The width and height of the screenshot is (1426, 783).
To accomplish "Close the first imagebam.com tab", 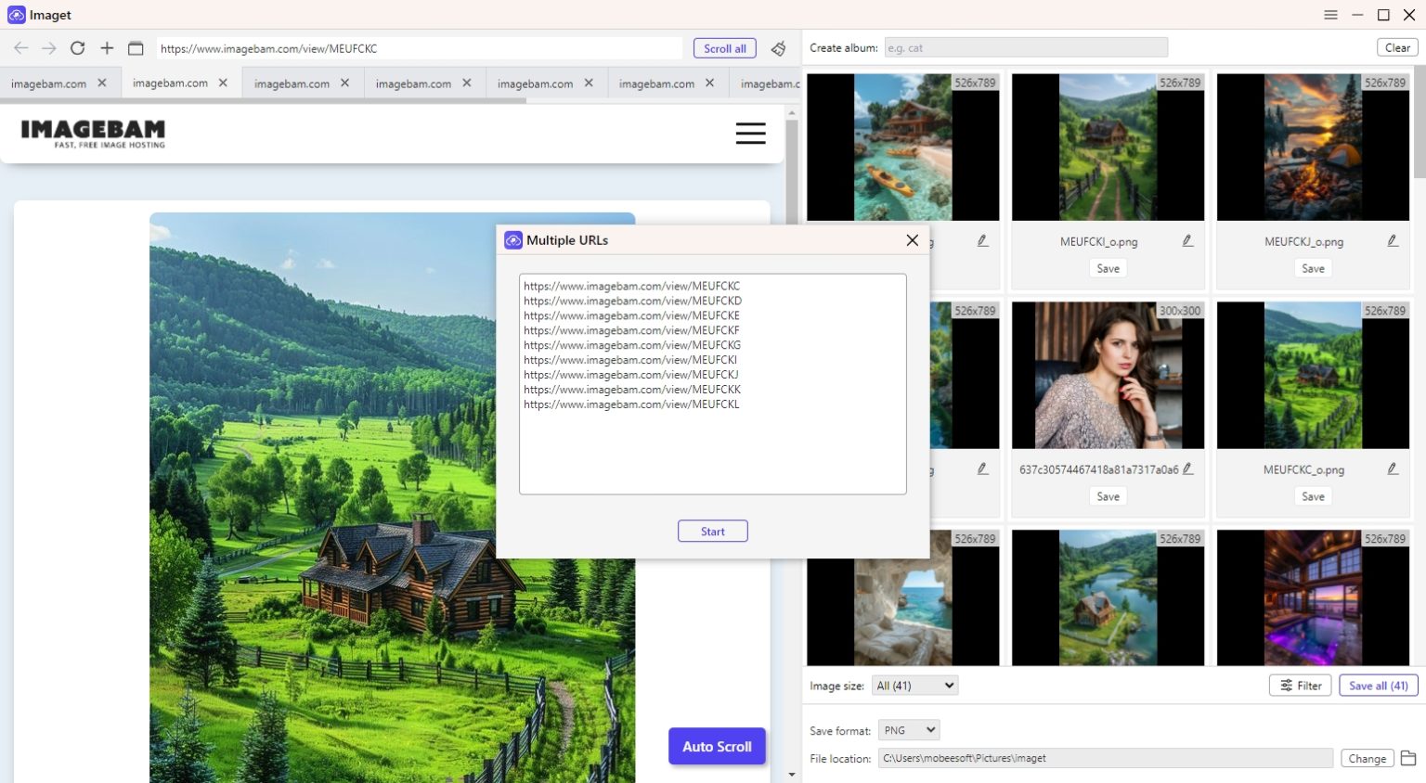I will click(x=100, y=83).
